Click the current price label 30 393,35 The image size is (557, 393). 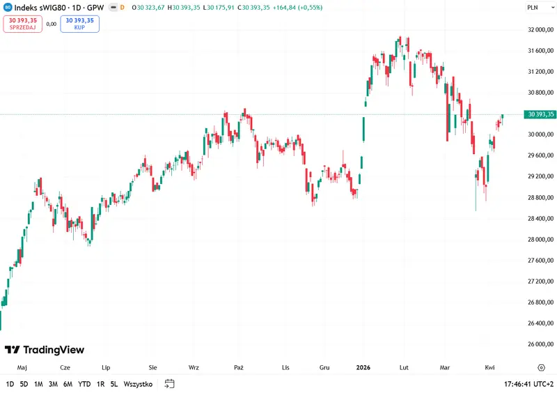[x=540, y=114]
